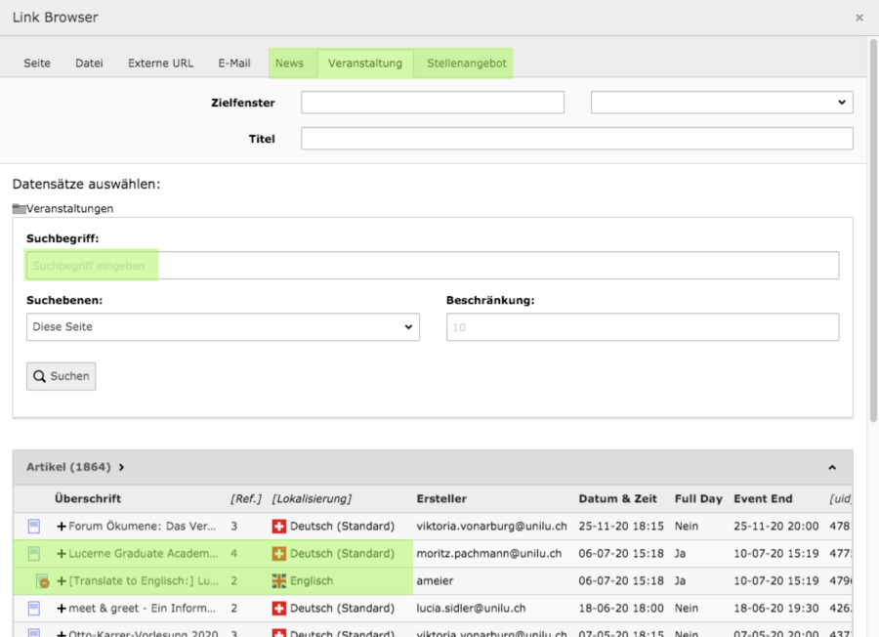Select the Veranstaltung tab
Viewport: 879px width, 637px height.
tap(365, 64)
